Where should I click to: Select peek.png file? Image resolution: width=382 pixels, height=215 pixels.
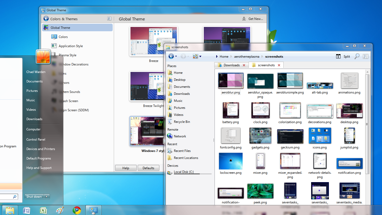click(x=260, y=193)
